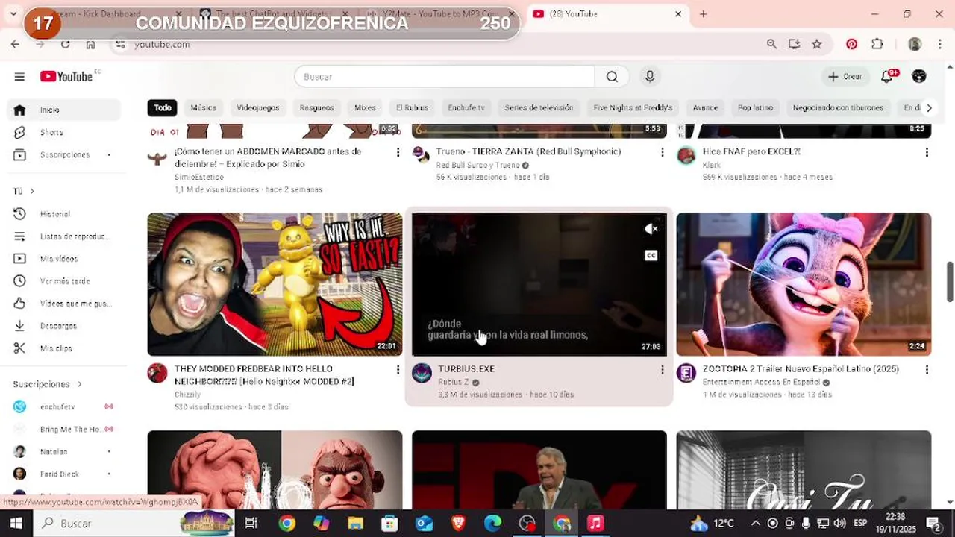Viewport: 955px width, 537px height.
Task: Select the Negociando con tiburones chip
Action: (838, 108)
